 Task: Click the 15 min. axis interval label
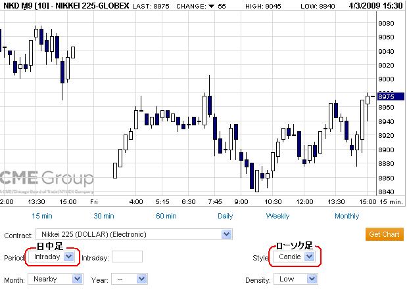pyautogui.click(x=391, y=201)
